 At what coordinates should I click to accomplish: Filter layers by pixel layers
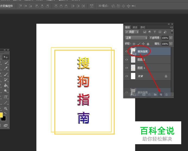(x=145, y=32)
